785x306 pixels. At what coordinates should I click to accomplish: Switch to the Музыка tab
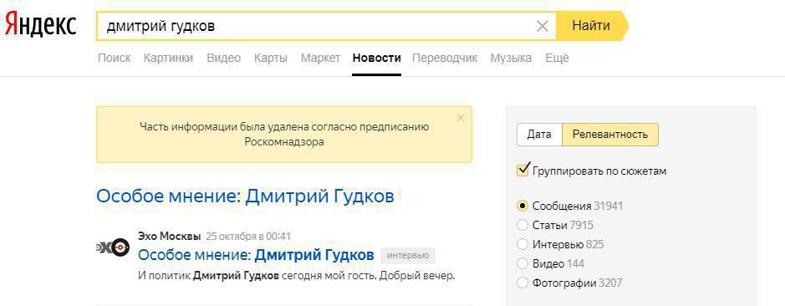pos(511,58)
